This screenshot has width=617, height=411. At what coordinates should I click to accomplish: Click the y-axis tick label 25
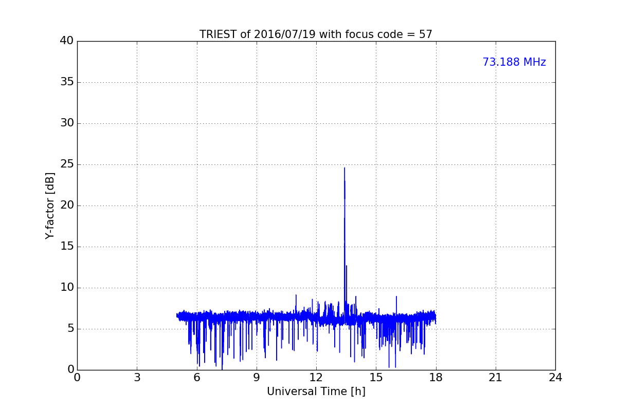pos(67,164)
